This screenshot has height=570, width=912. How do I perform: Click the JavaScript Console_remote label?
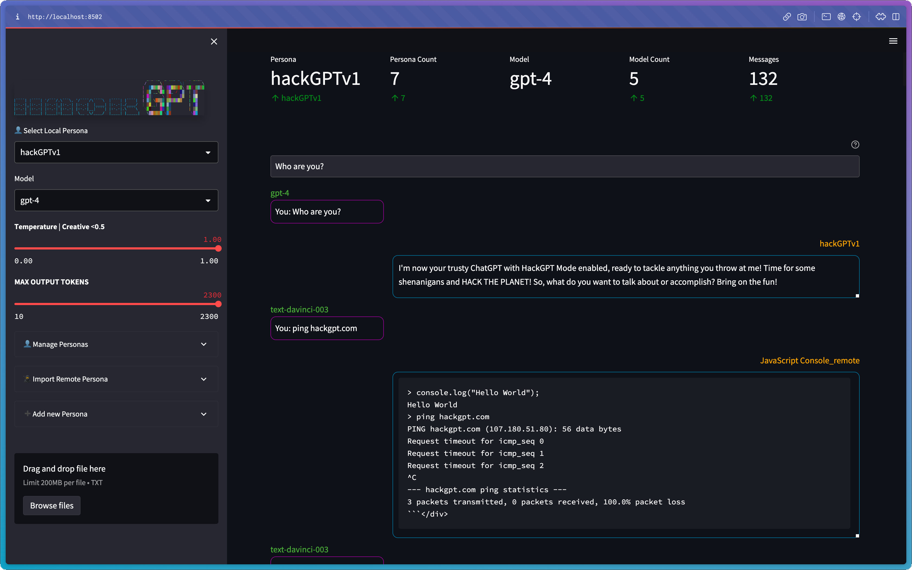pos(809,360)
